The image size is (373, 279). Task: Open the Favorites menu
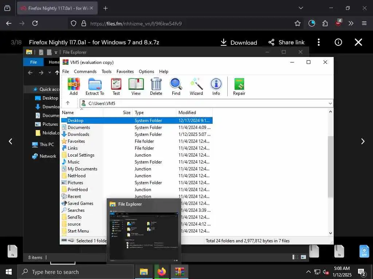125,72
